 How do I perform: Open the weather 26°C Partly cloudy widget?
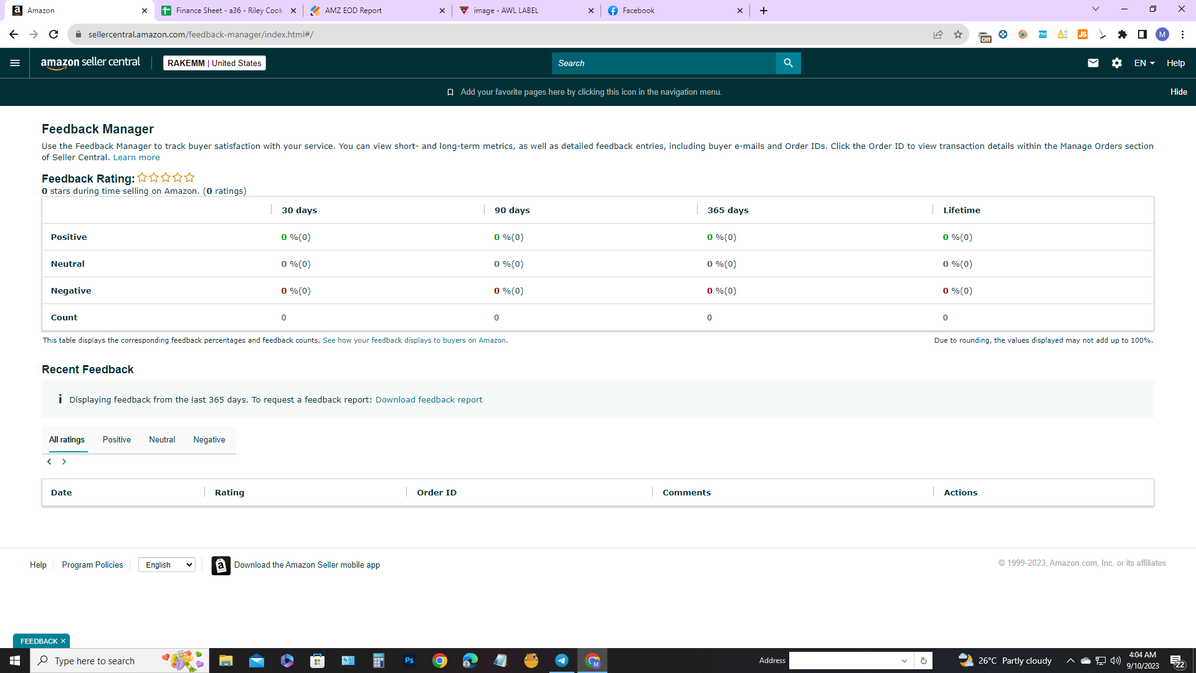[x=1005, y=661]
